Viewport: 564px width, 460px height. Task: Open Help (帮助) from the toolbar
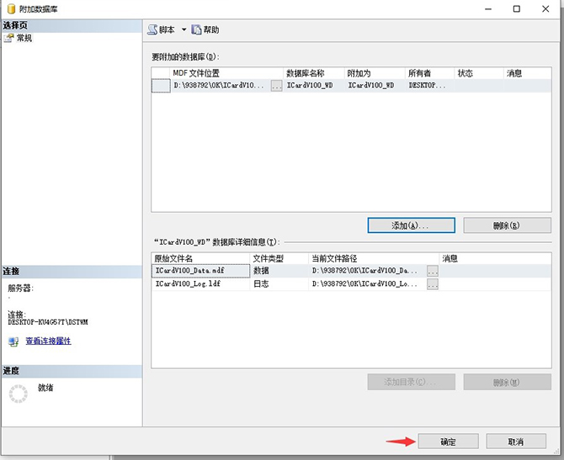(x=205, y=29)
